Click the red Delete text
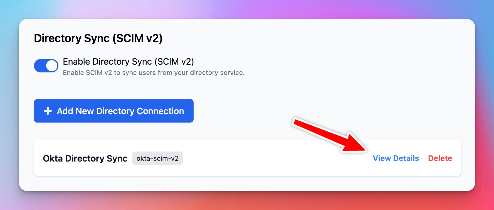Screen dimensions: 494x210 click(440, 158)
